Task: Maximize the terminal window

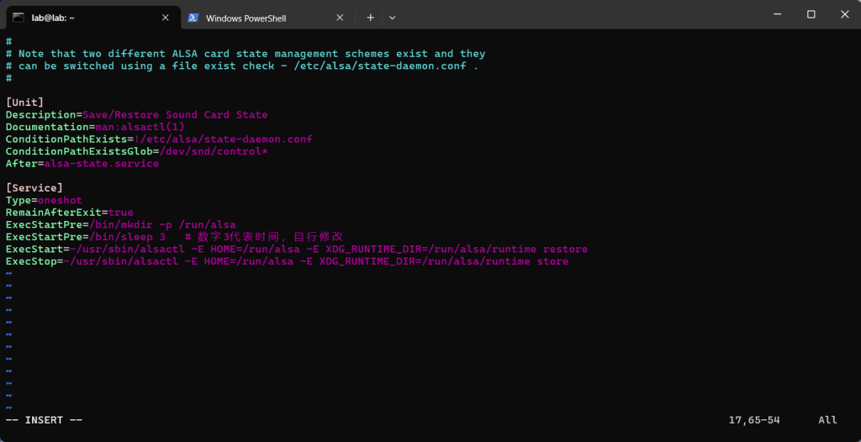Action: click(811, 14)
